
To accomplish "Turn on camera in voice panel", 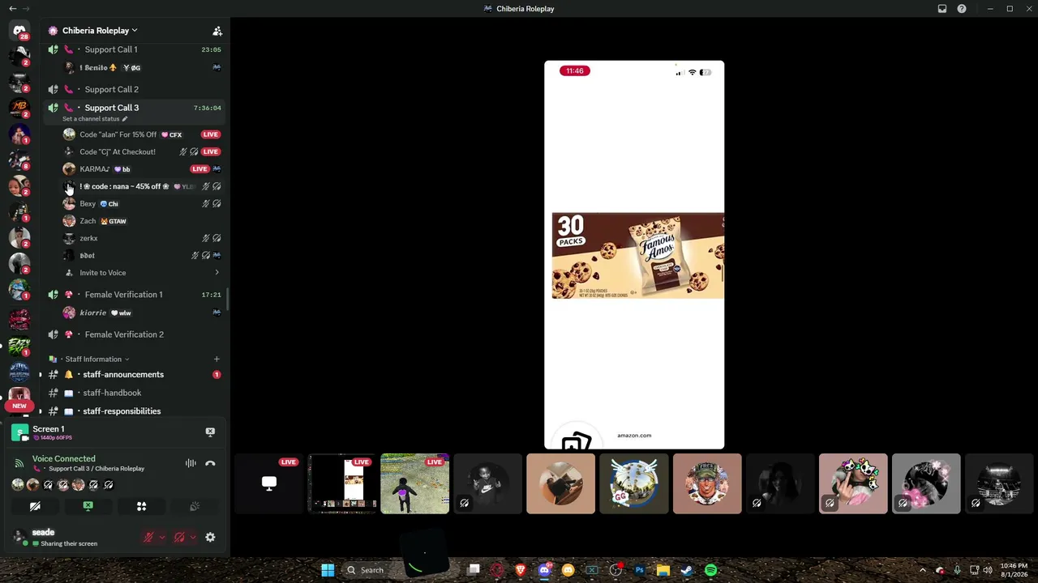I will coord(35,506).
